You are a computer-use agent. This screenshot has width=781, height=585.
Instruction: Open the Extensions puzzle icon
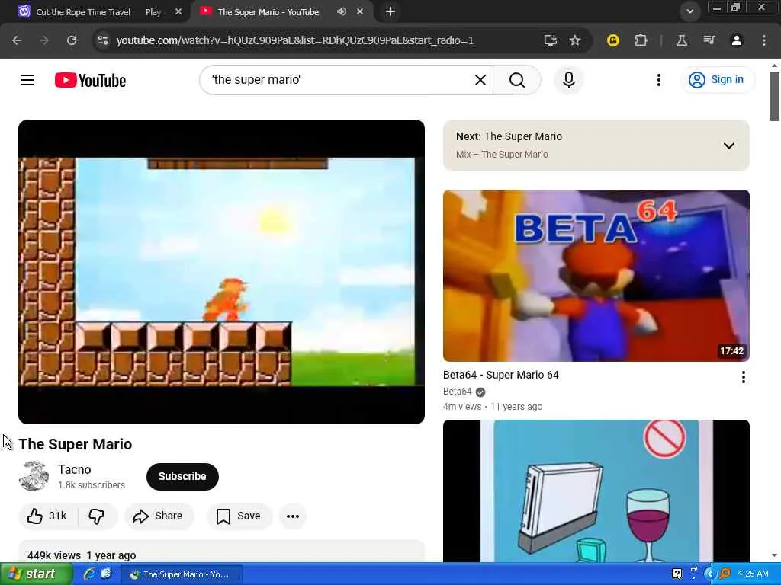click(x=641, y=40)
